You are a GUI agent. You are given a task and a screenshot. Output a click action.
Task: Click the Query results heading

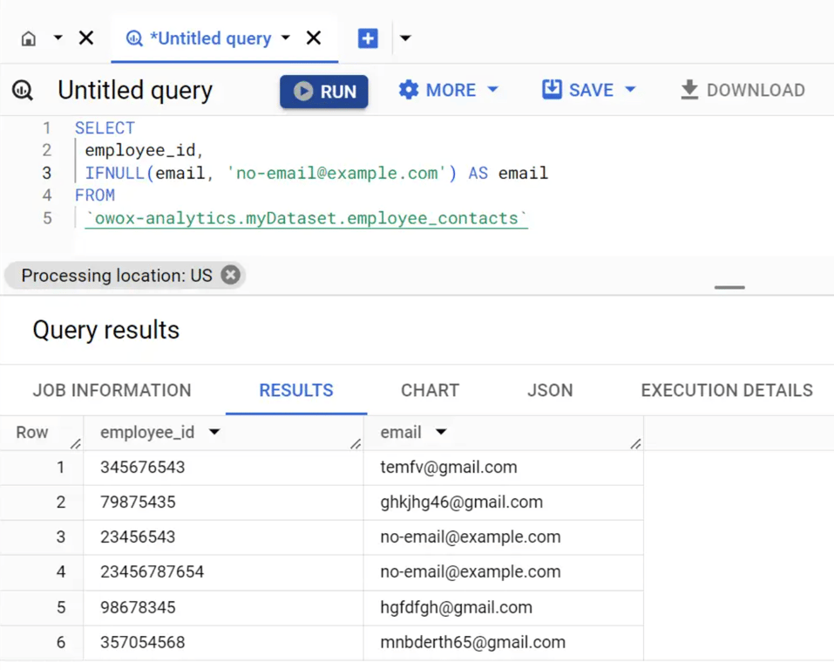(105, 331)
